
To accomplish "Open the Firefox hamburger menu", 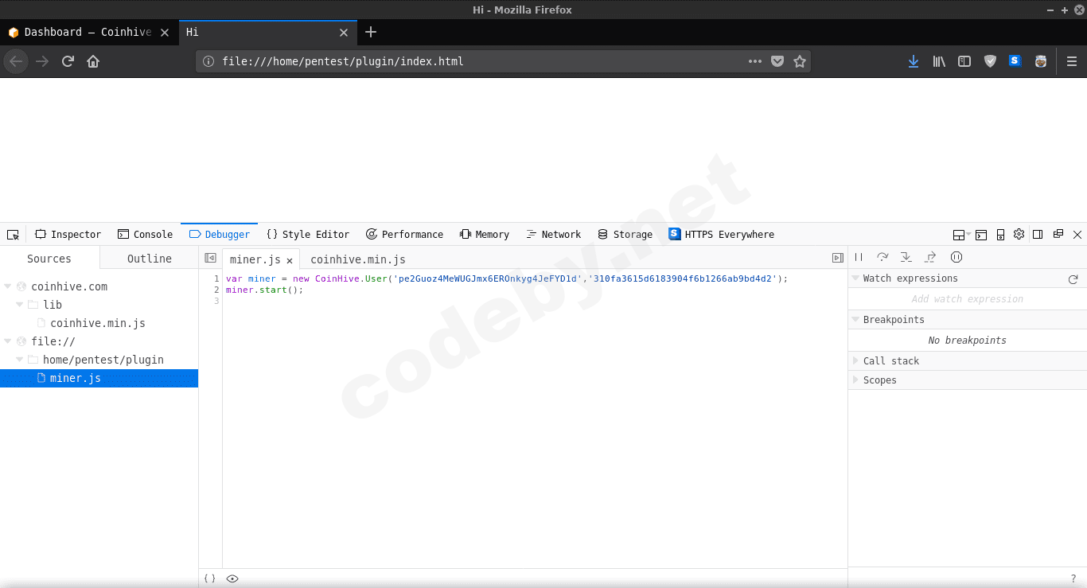I will pos(1072,61).
